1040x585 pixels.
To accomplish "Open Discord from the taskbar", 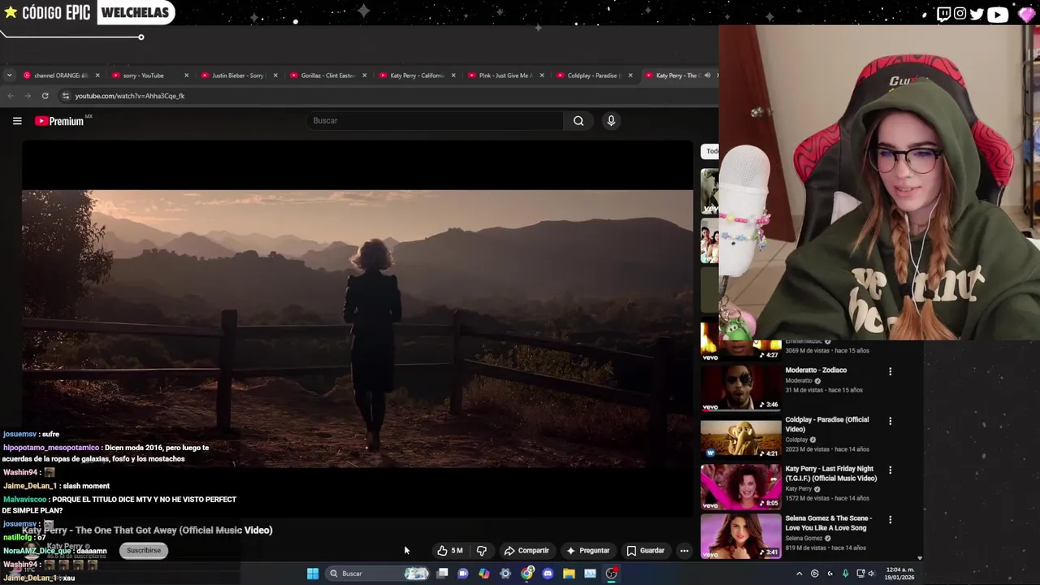I will coord(548,574).
